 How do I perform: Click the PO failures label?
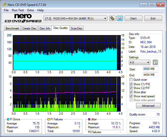95,132
